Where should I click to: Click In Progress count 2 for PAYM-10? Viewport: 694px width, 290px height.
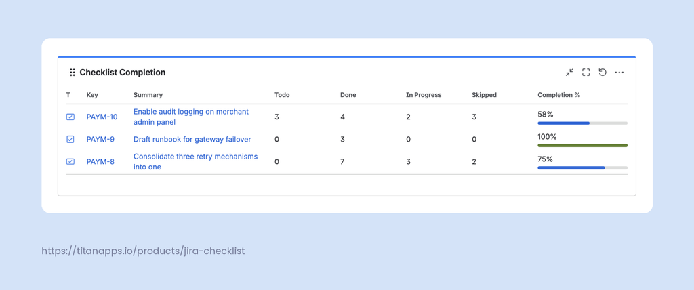pos(408,117)
